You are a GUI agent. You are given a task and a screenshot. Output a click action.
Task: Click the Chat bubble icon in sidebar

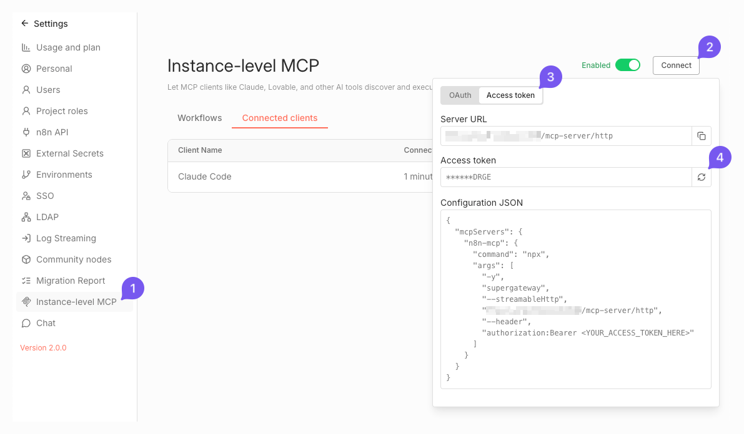(x=26, y=323)
